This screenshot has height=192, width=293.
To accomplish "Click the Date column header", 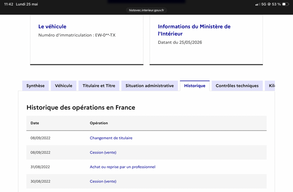I will click(35, 123).
